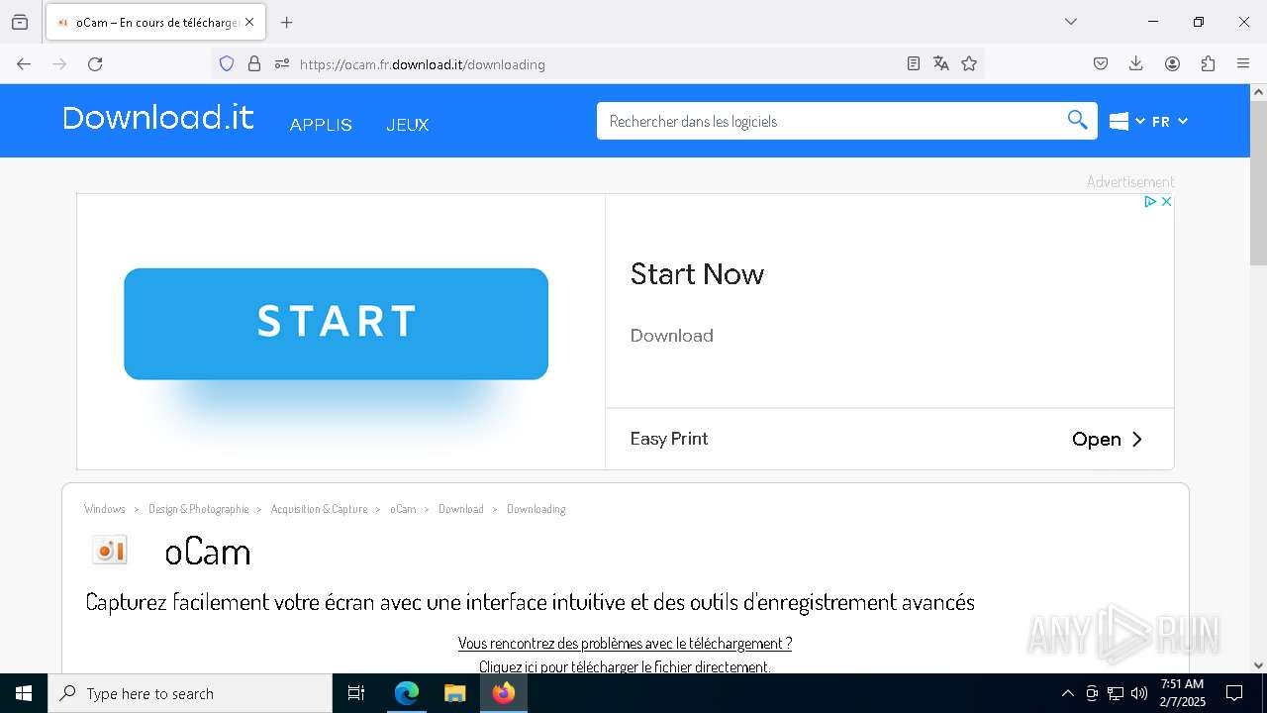Open site permissions icon in address bar

[282, 64]
